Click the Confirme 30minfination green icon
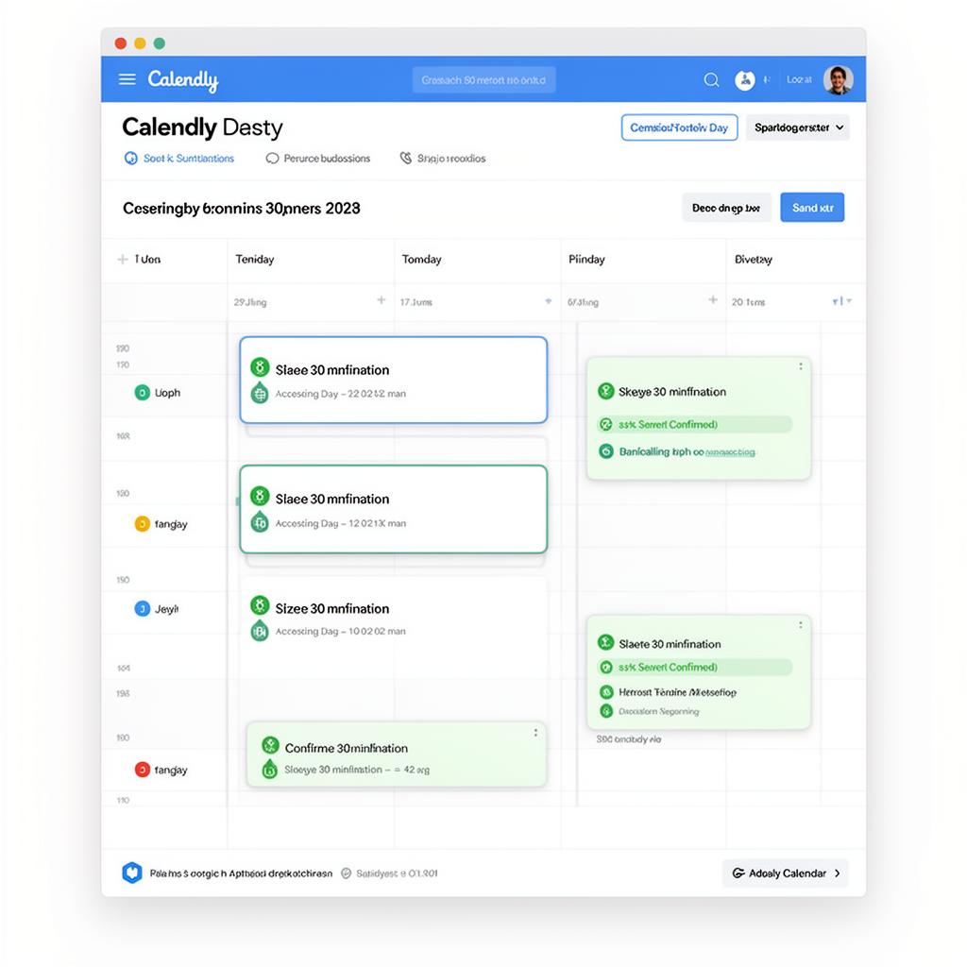The image size is (967, 967). pos(270,745)
